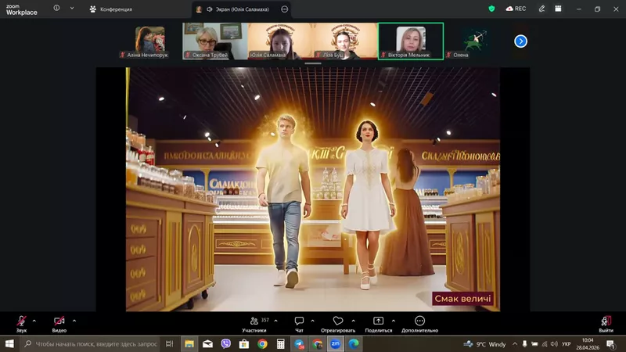Open the clock showing 10:04
This screenshot has height=352, width=626.
point(588,344)
